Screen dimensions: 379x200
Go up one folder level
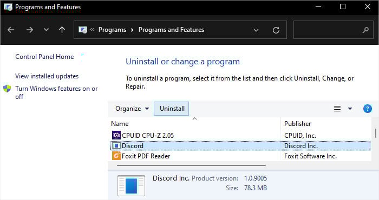[62, 30]
